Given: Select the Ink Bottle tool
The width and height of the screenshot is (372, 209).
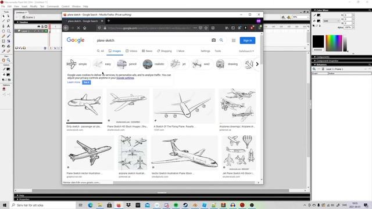Looking at the screenshot, I should click(3, 46).
